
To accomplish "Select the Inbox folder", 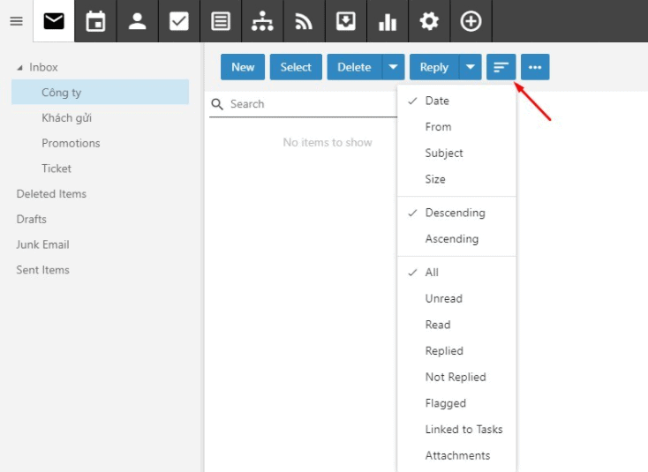I will 43,67.
